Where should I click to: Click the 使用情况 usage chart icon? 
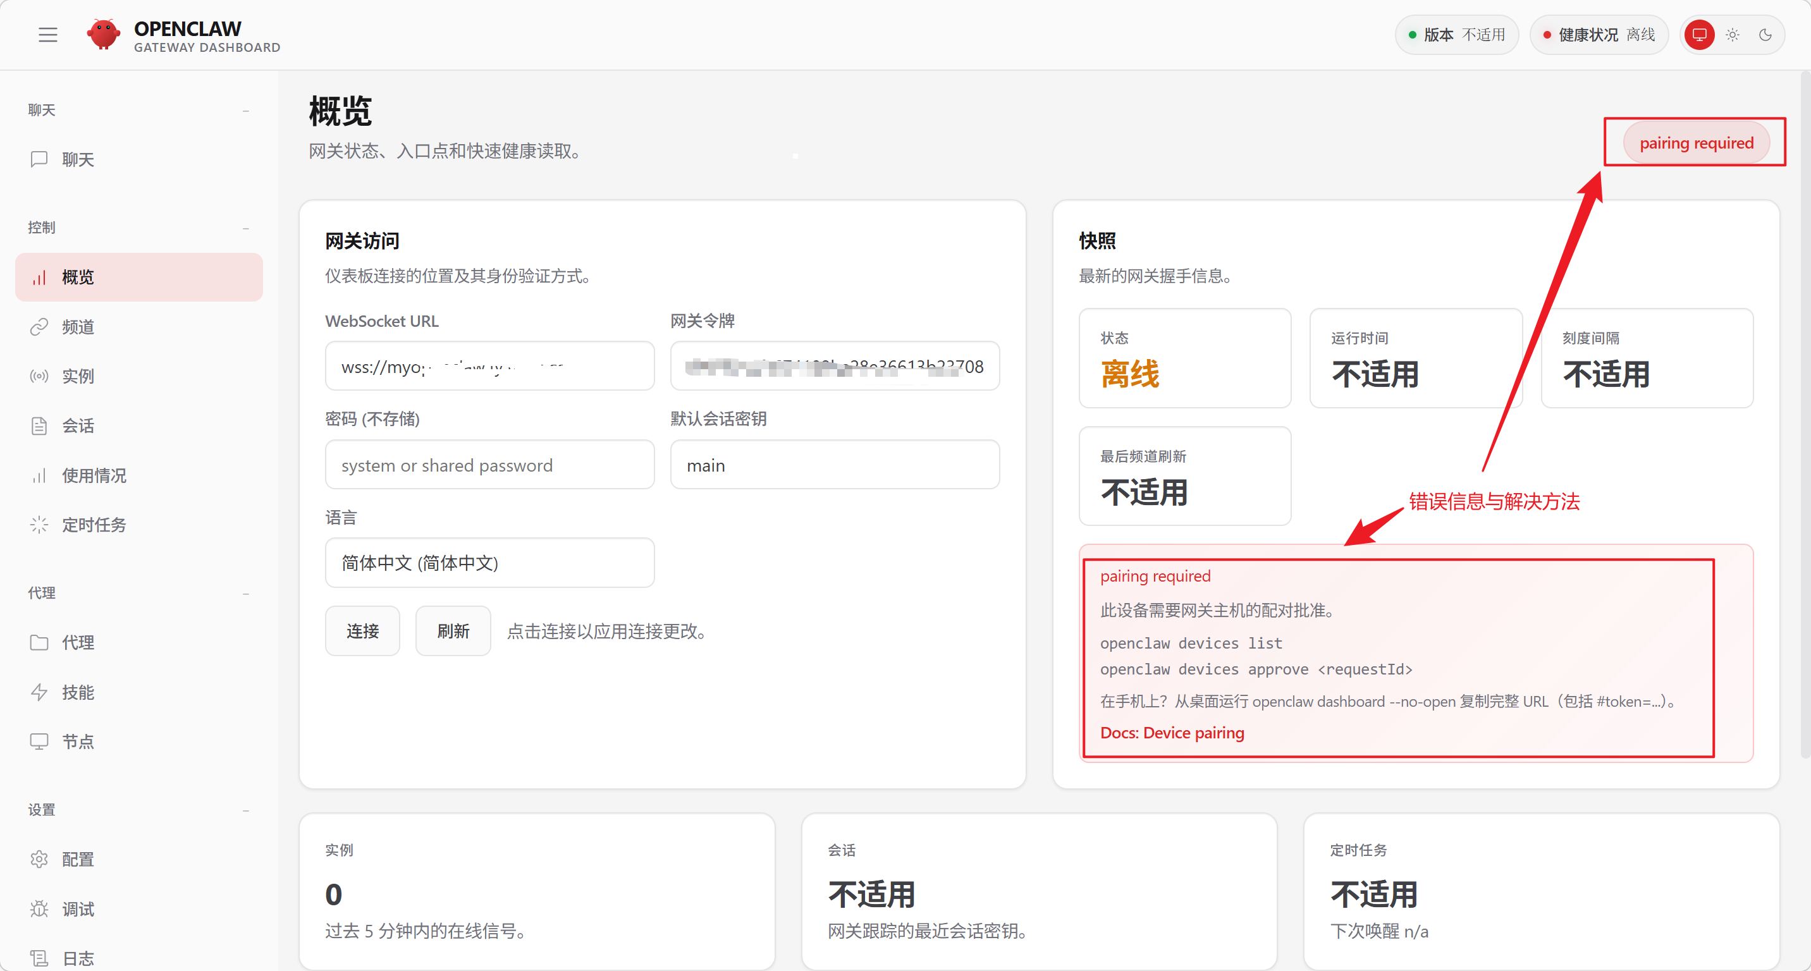point(40,475)
